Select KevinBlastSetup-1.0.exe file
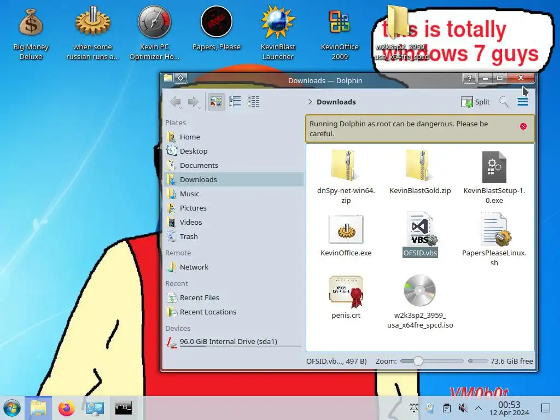This screenshot has height=420, width=560. pos(494,177)
